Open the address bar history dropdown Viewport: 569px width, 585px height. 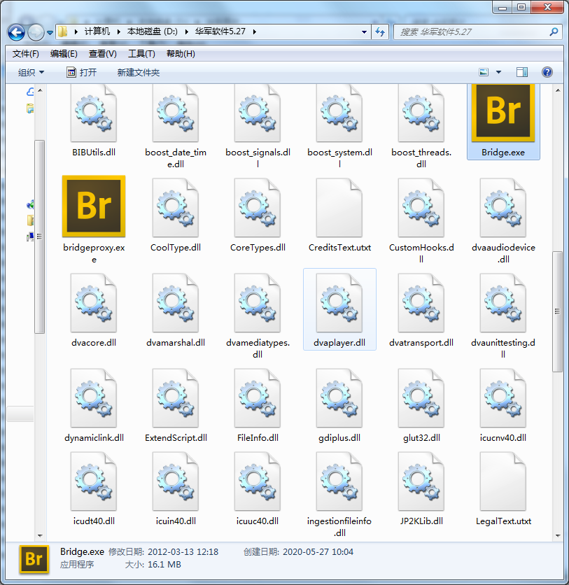pyautogui.click(x=363, y=32)
